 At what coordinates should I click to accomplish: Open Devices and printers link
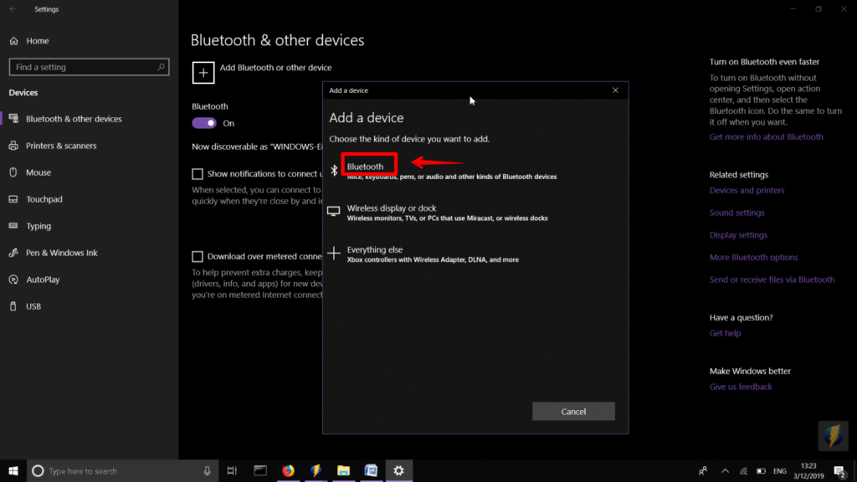click(x=747, y=190)
